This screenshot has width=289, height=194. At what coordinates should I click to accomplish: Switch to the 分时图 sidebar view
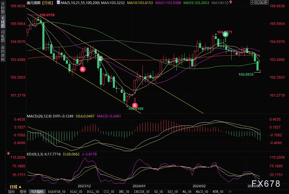(3, 8)
